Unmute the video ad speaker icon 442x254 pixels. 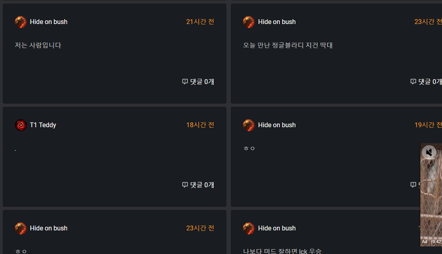(x=429, y=152)
